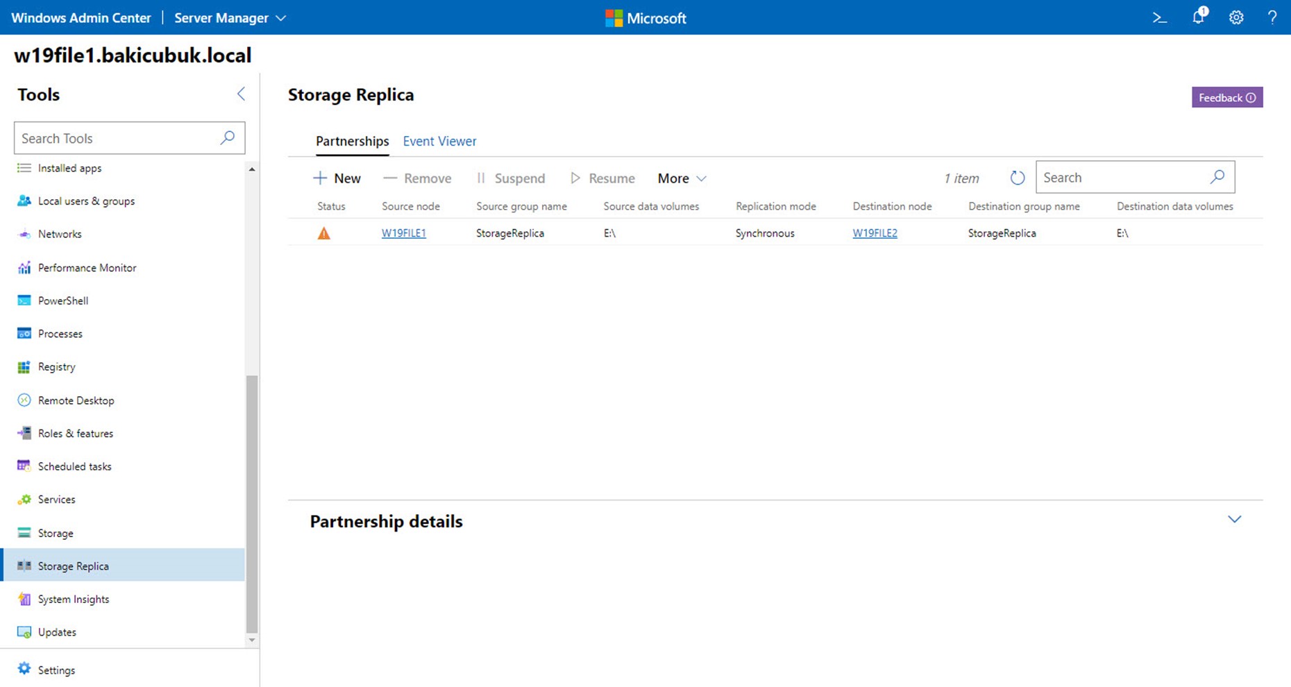Click the tools list scrollbar down arrow
This screenshot has width=1291, height=687.
coord(252,640)
